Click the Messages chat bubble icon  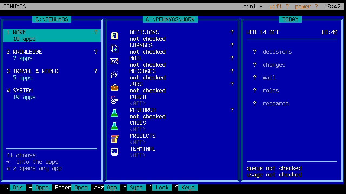[115, 74]
